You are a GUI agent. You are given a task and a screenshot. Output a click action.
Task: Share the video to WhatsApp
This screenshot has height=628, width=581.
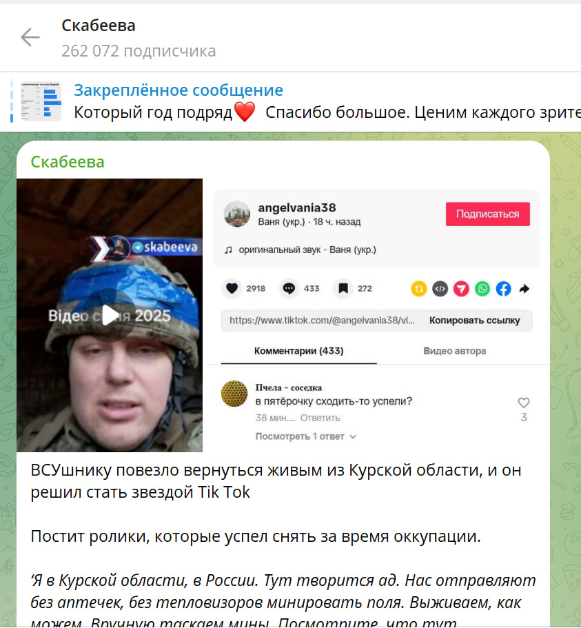482,289
